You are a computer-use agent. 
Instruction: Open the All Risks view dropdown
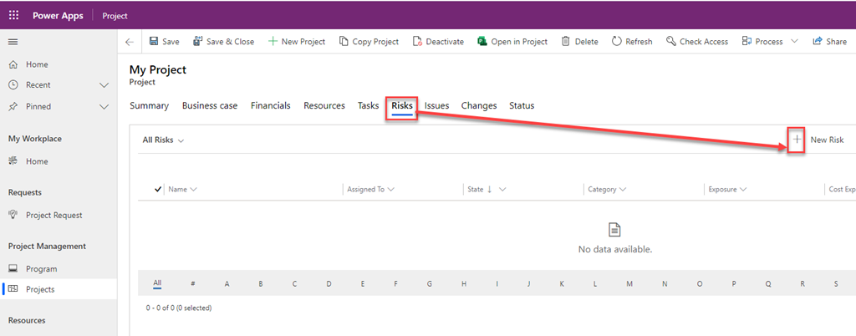point(163,140)
